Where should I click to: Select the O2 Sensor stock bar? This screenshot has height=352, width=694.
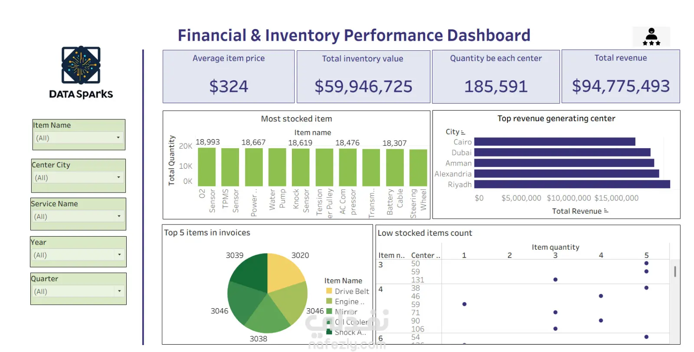pyautogui.click(x=206, y=167)
